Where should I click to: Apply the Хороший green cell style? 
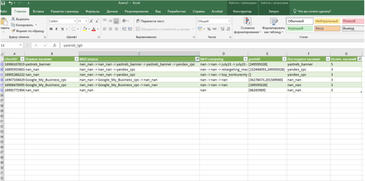(300, 29)
